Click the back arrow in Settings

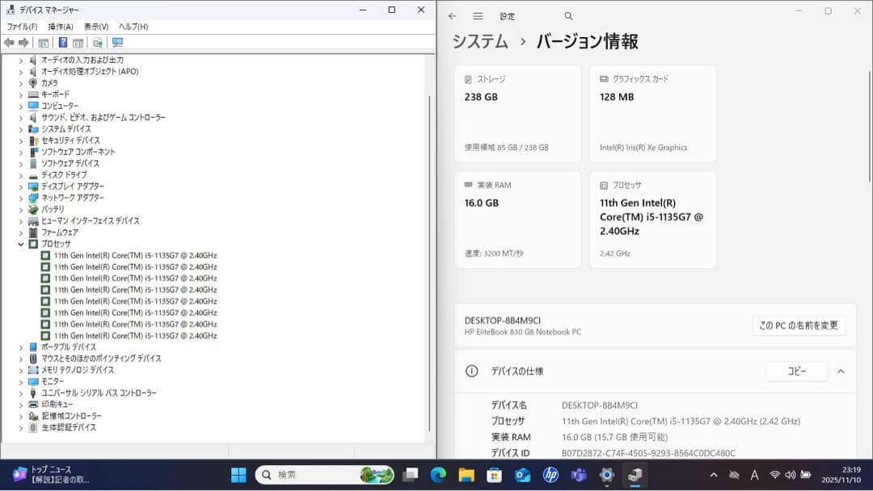pos(453,15)
